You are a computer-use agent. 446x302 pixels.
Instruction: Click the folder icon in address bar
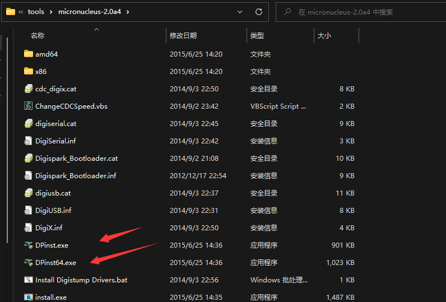[x=11, y=12]
